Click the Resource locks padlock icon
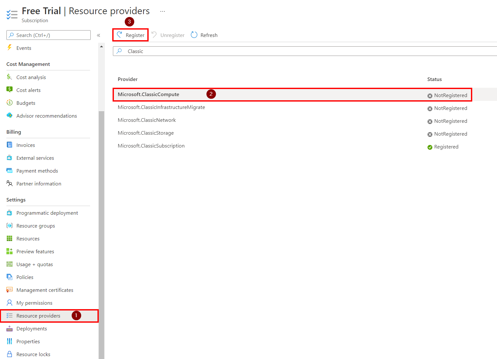The height and width of the screenshot is (359, 497). pyautogui.click(x=9, y=354)
